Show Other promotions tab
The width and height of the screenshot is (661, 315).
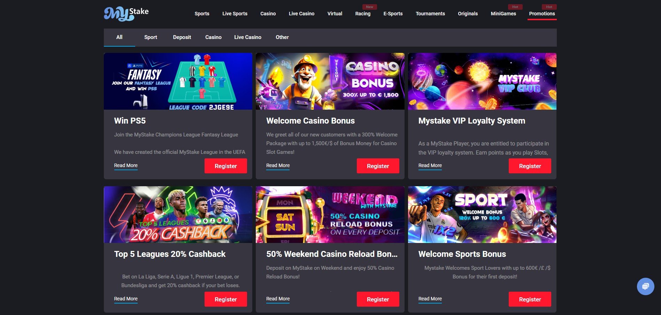282,37
